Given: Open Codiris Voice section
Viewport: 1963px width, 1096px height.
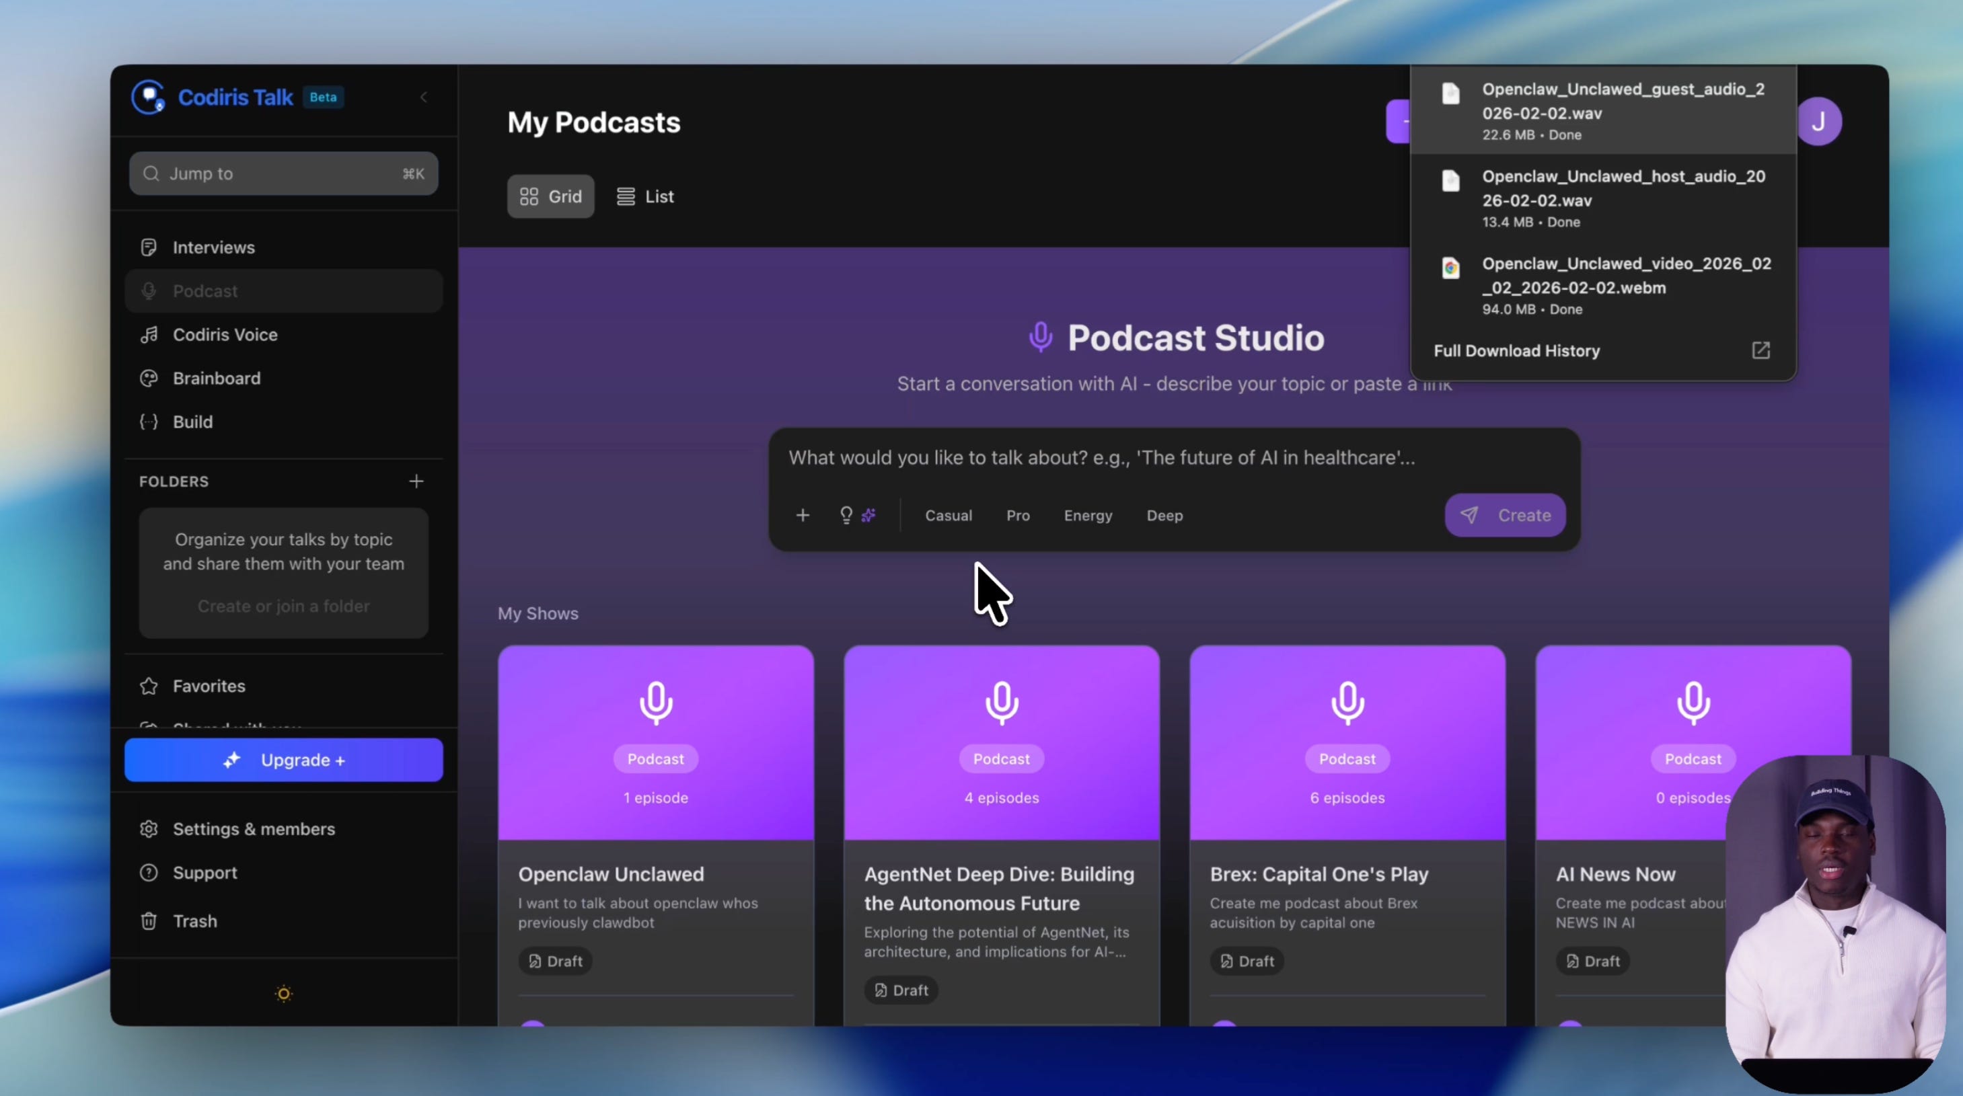Looking at the screenshot, I should tap(283, 334).
